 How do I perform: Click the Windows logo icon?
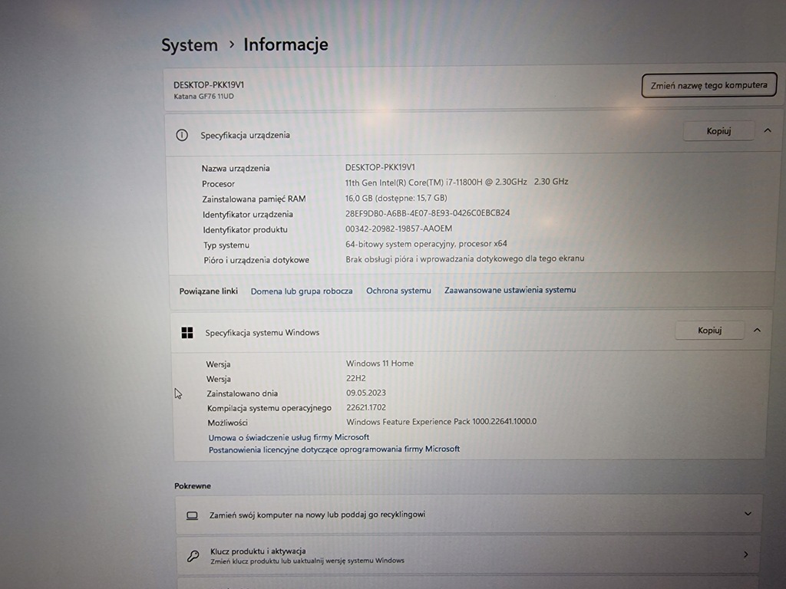point(187,333)
